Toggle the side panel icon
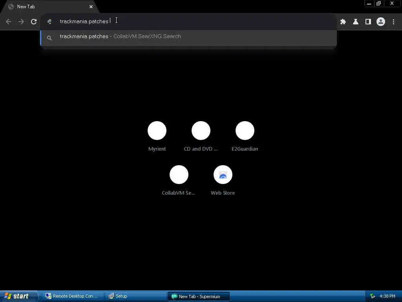The height and width of the screenshot is (302, 402). click(x=368, y=22)
